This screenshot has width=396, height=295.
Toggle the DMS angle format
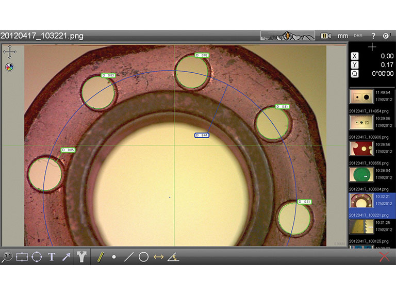(x=358, y=36)
